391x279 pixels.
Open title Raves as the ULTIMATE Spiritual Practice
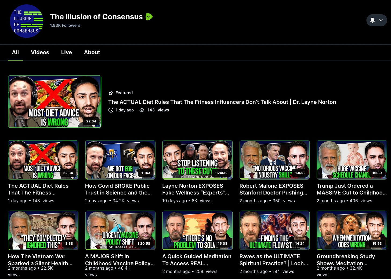pos(274,260)
